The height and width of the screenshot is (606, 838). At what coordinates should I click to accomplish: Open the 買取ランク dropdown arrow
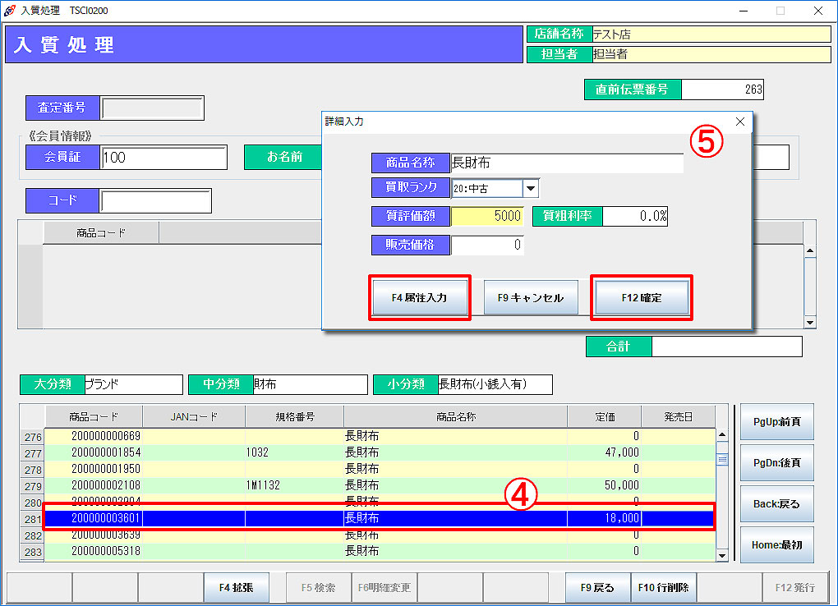coord(531,188)
